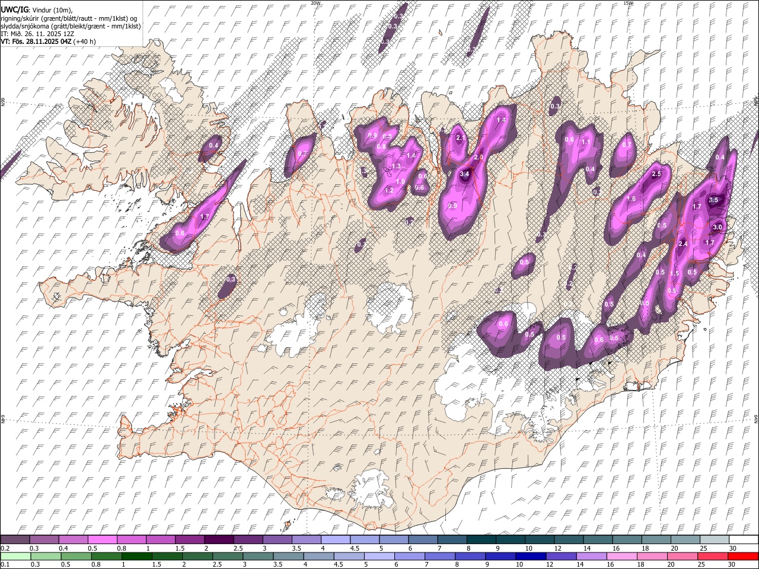Click the 3.4 precipitation value on the map

(465, 174)
